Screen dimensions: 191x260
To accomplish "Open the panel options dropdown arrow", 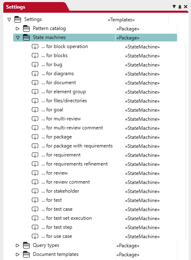I will click(x=174, y=7).
